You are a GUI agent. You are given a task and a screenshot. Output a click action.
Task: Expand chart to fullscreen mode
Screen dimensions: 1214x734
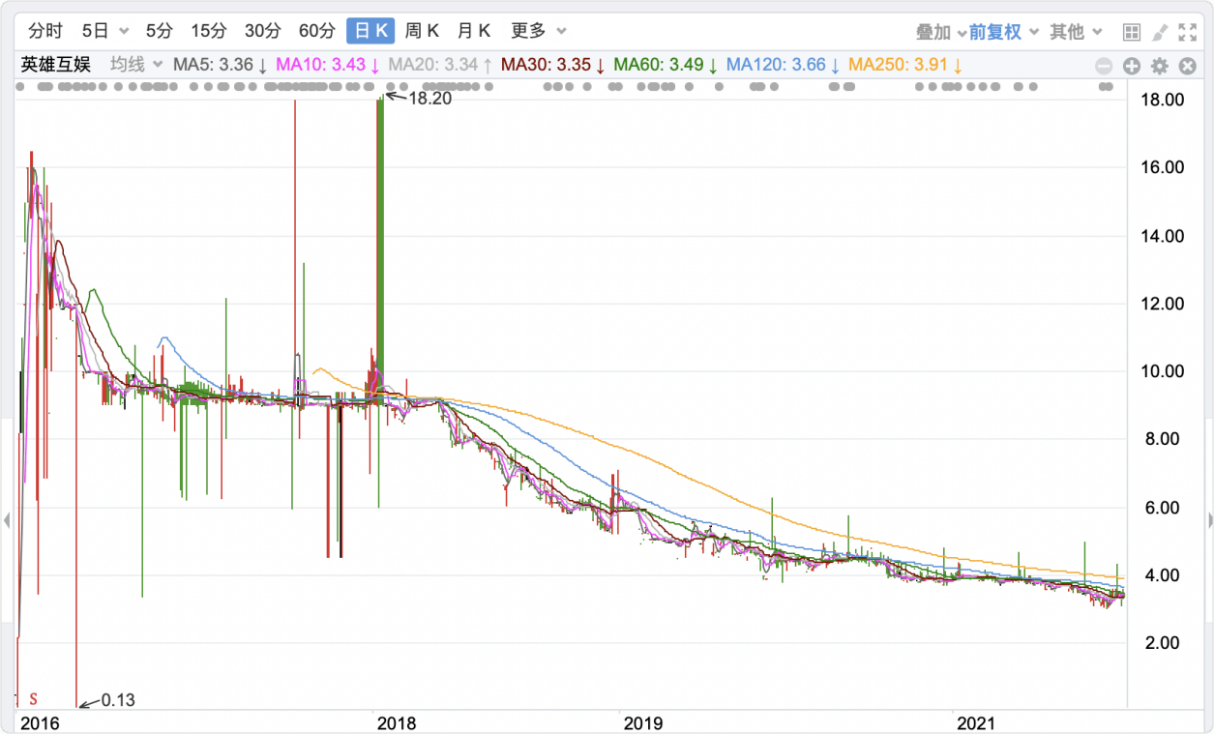pyautogui.click(x=1188, y=32)
